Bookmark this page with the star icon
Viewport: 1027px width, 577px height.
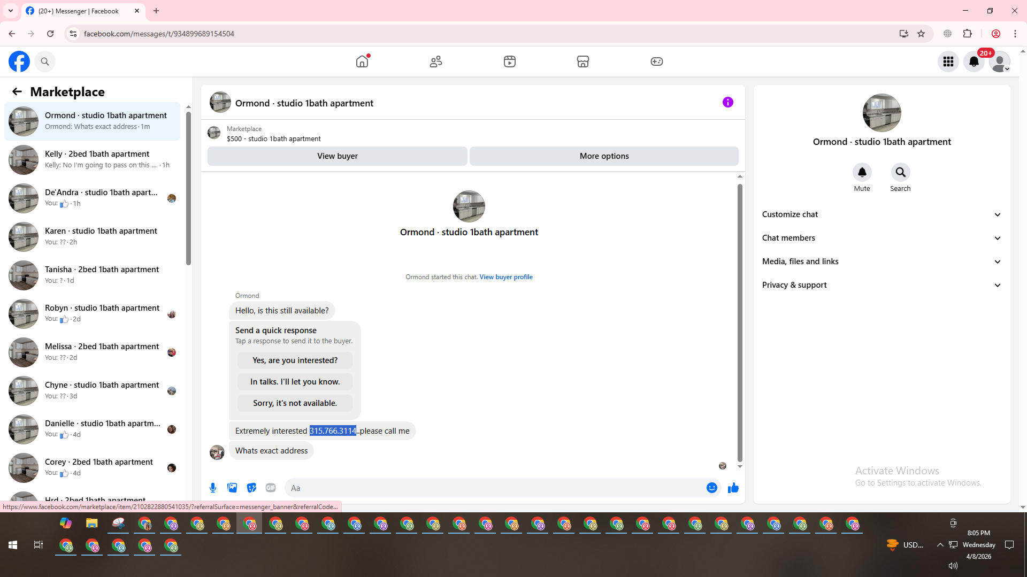[921, 34]
